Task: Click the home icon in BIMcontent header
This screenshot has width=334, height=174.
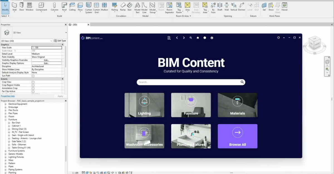Action: coord(198,38)
